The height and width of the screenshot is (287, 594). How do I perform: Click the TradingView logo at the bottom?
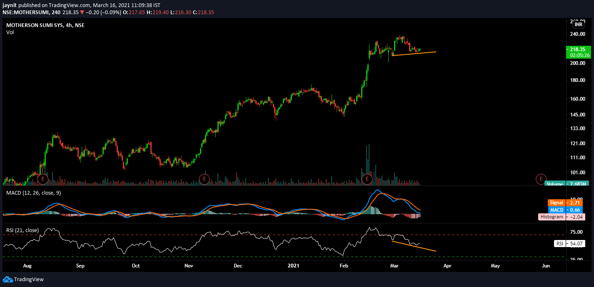(23, 280)
